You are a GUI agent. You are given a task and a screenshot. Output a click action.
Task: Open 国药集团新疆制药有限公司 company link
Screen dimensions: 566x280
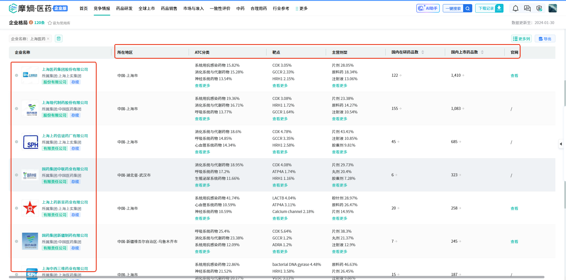pos(65,235)
